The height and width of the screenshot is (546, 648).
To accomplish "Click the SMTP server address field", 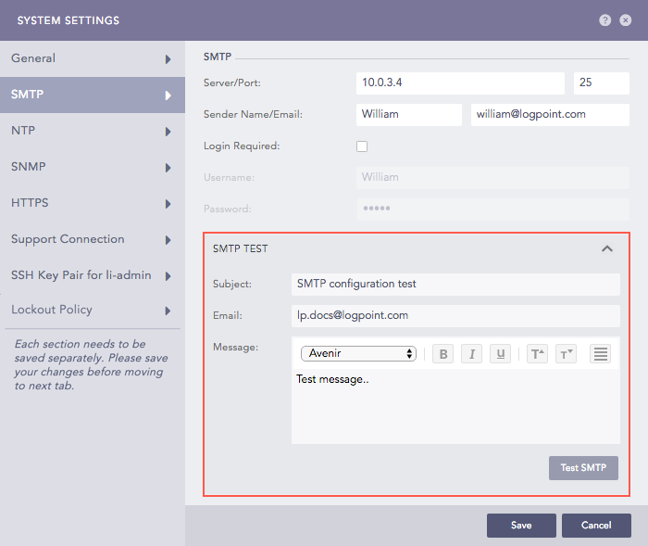I will click(x=459, y=83).
